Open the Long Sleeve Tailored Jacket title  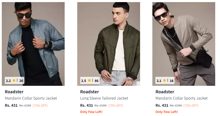point(104,98)
